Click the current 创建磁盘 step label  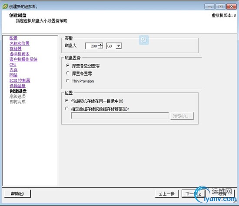(18, 91)
